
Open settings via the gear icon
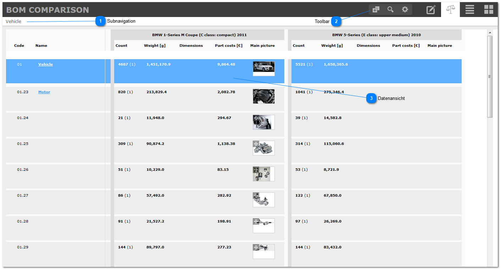point(405,10)
